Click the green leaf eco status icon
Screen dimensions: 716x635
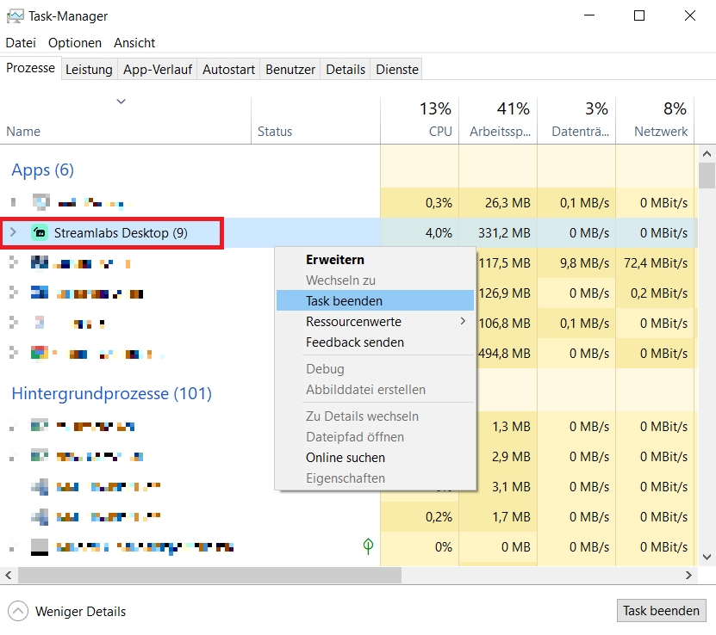tap(369, 546)
